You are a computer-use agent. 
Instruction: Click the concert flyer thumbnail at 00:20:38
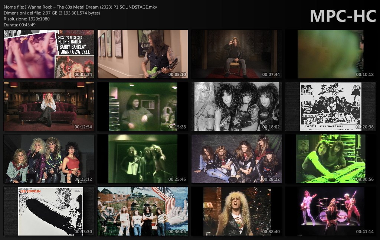pos(330,107)
